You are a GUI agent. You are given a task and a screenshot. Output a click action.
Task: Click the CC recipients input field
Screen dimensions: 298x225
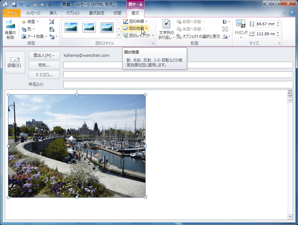tap(178, 74)
